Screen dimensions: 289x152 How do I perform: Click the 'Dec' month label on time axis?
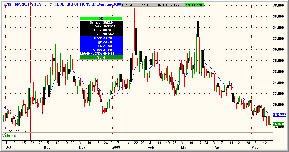(82, 147)
